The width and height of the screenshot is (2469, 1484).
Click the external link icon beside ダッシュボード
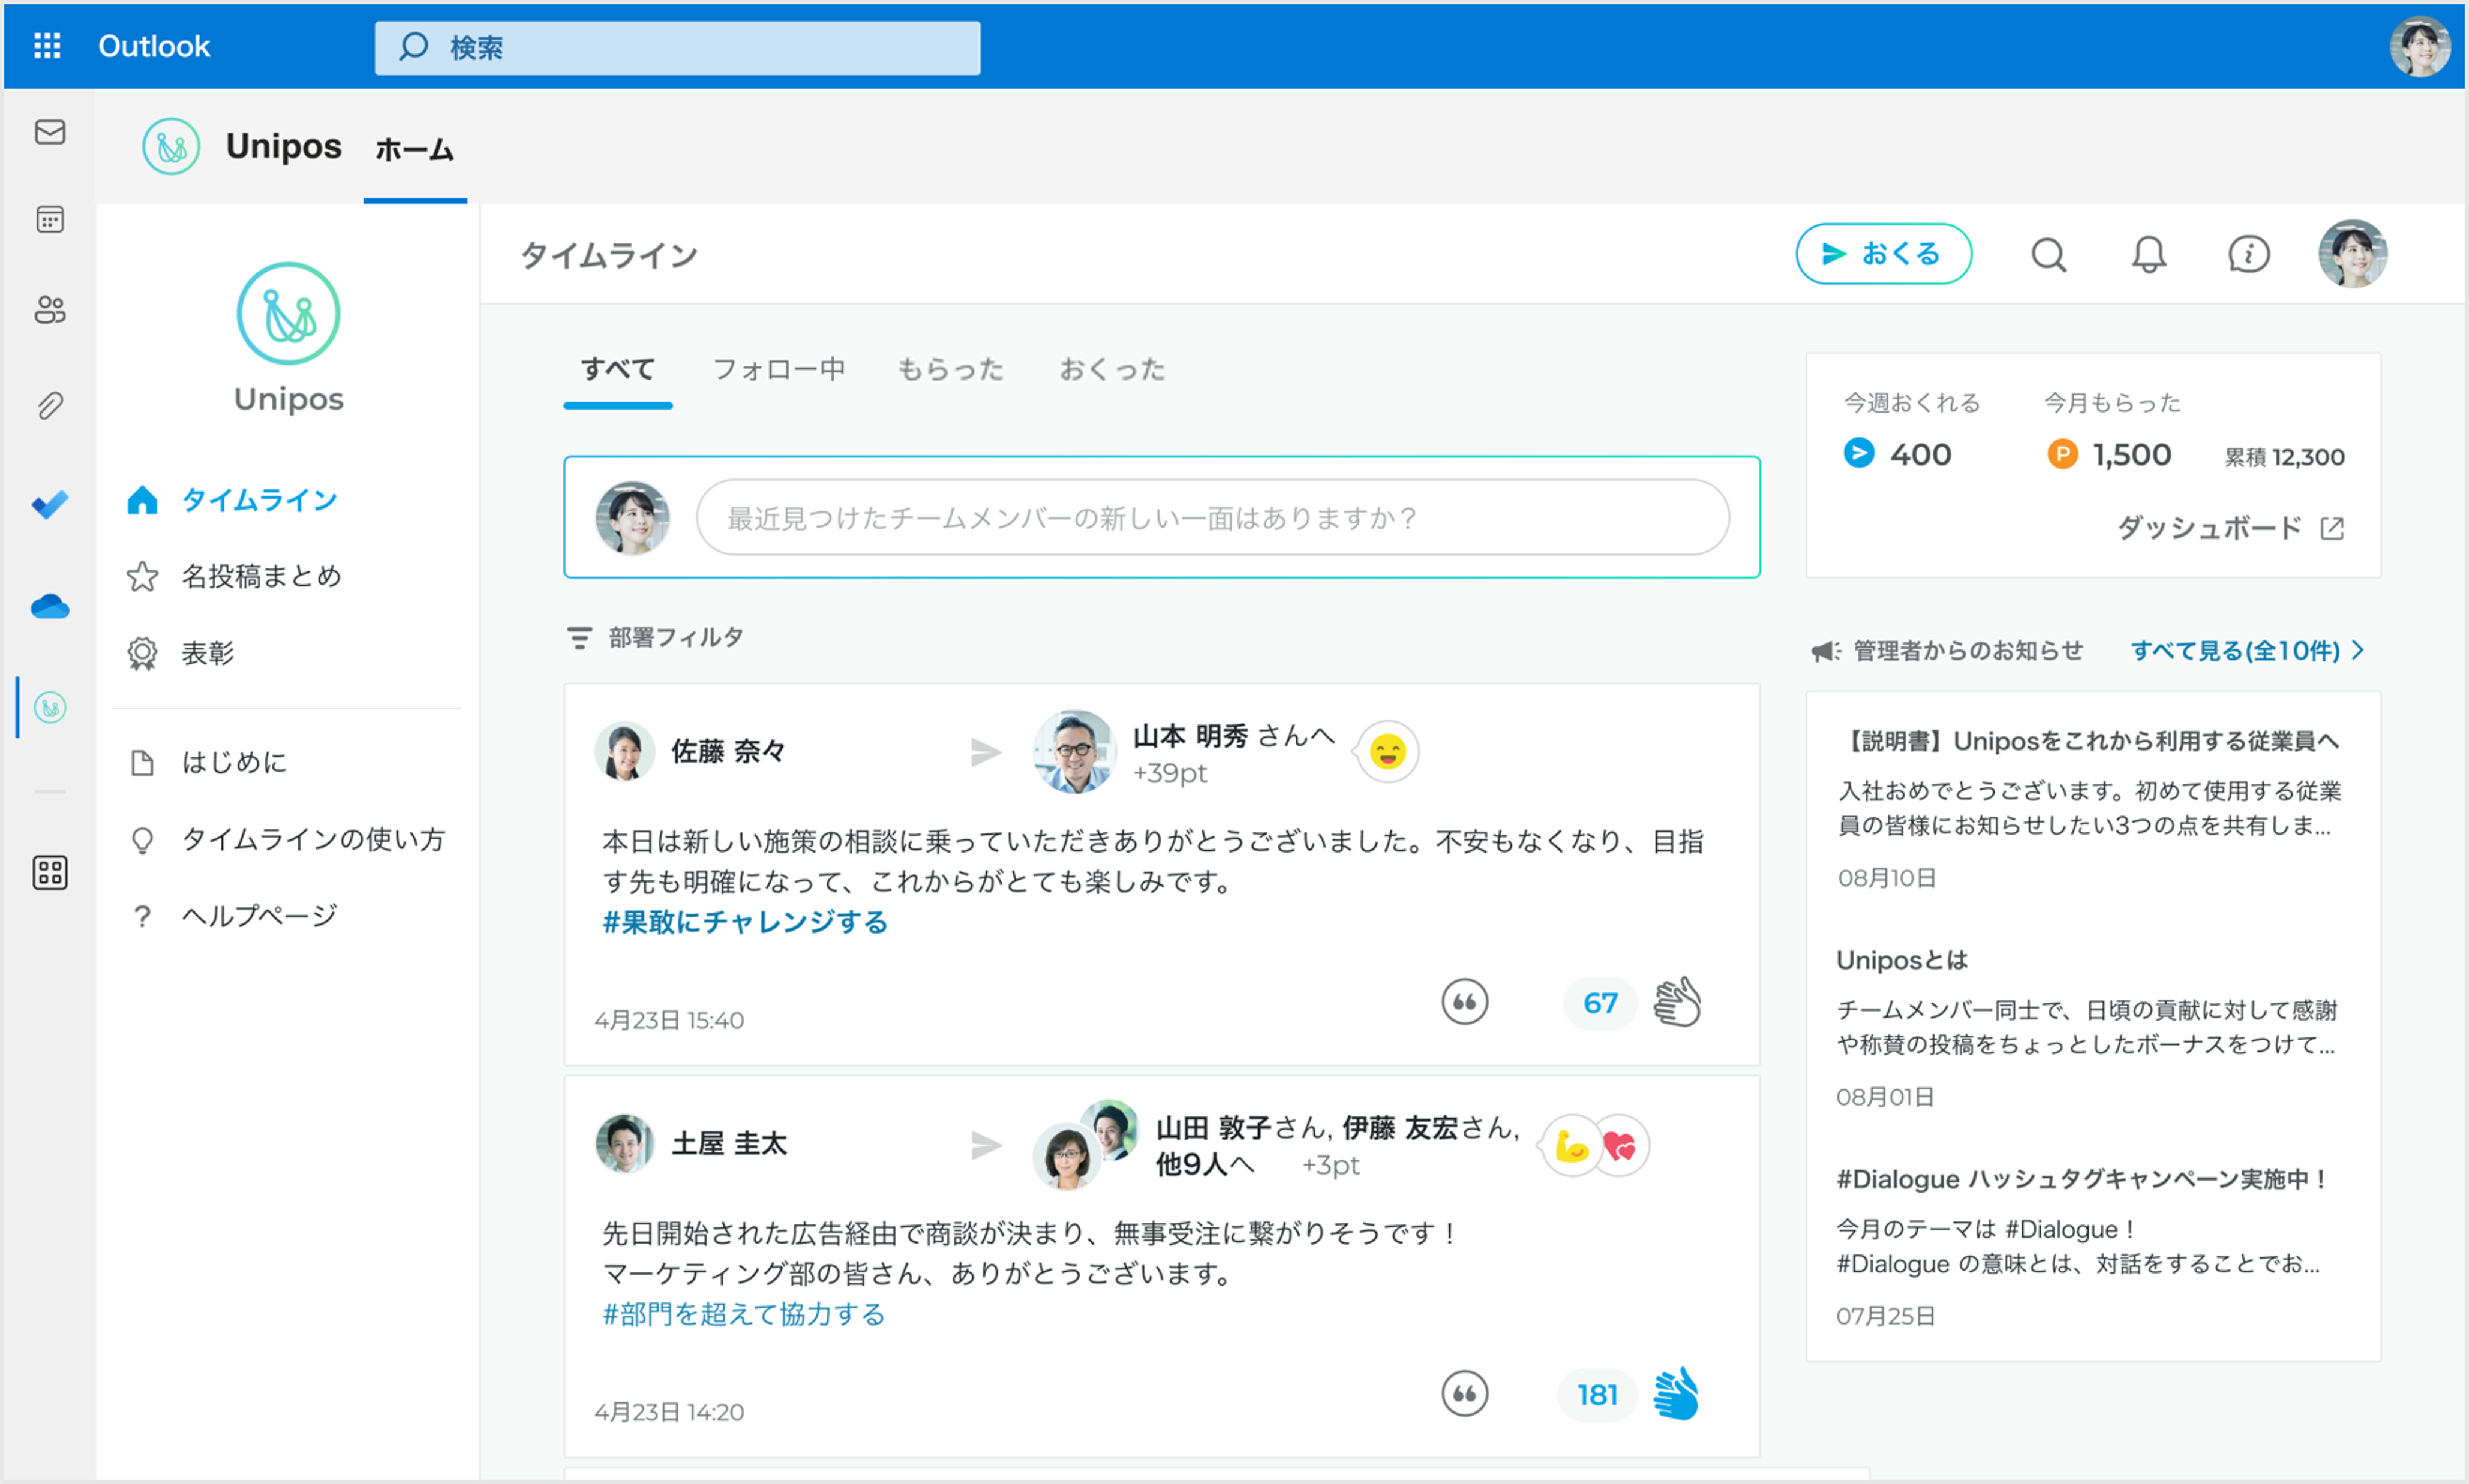2332,528
